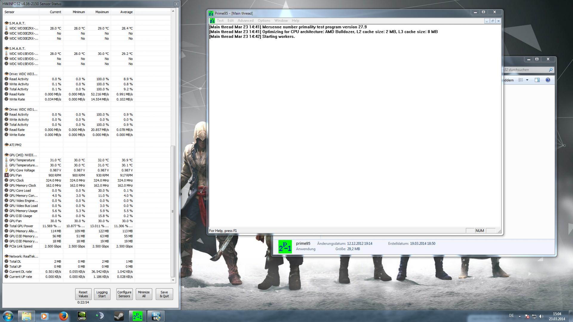This screenshot has width=573, height=322.
Task: Open the Window menu in Prime95
Action: point(281,21)
